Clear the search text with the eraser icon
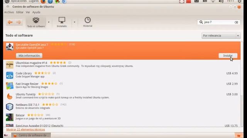Screen dimensions: 247x138 [x=236, y=22]
